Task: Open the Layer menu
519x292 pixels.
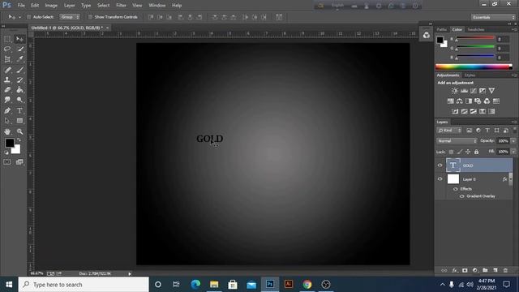Action: tap(69, 6)
